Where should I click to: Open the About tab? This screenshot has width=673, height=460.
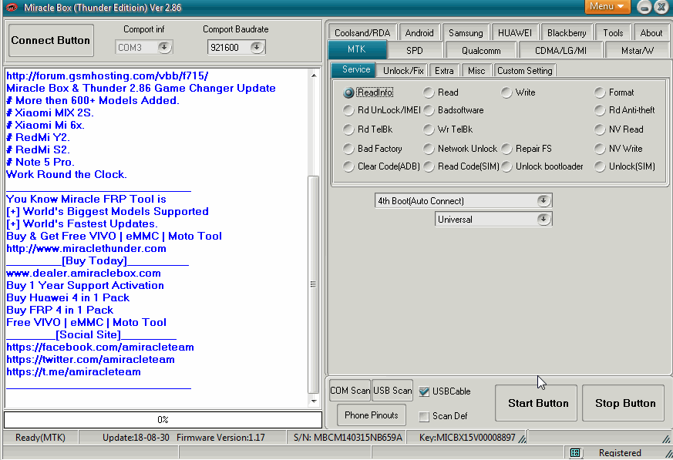[x=651, y=33]
